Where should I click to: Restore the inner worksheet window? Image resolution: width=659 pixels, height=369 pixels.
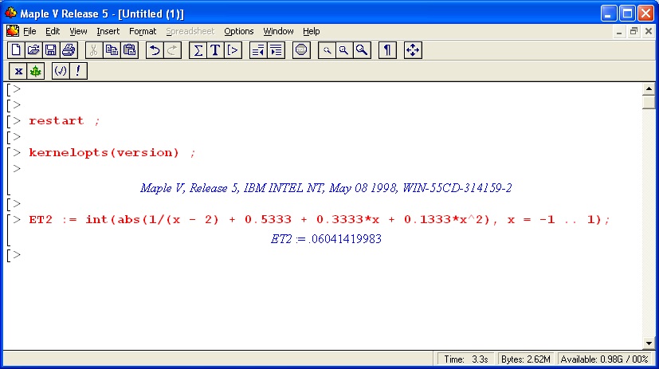(x=634, y=32)
